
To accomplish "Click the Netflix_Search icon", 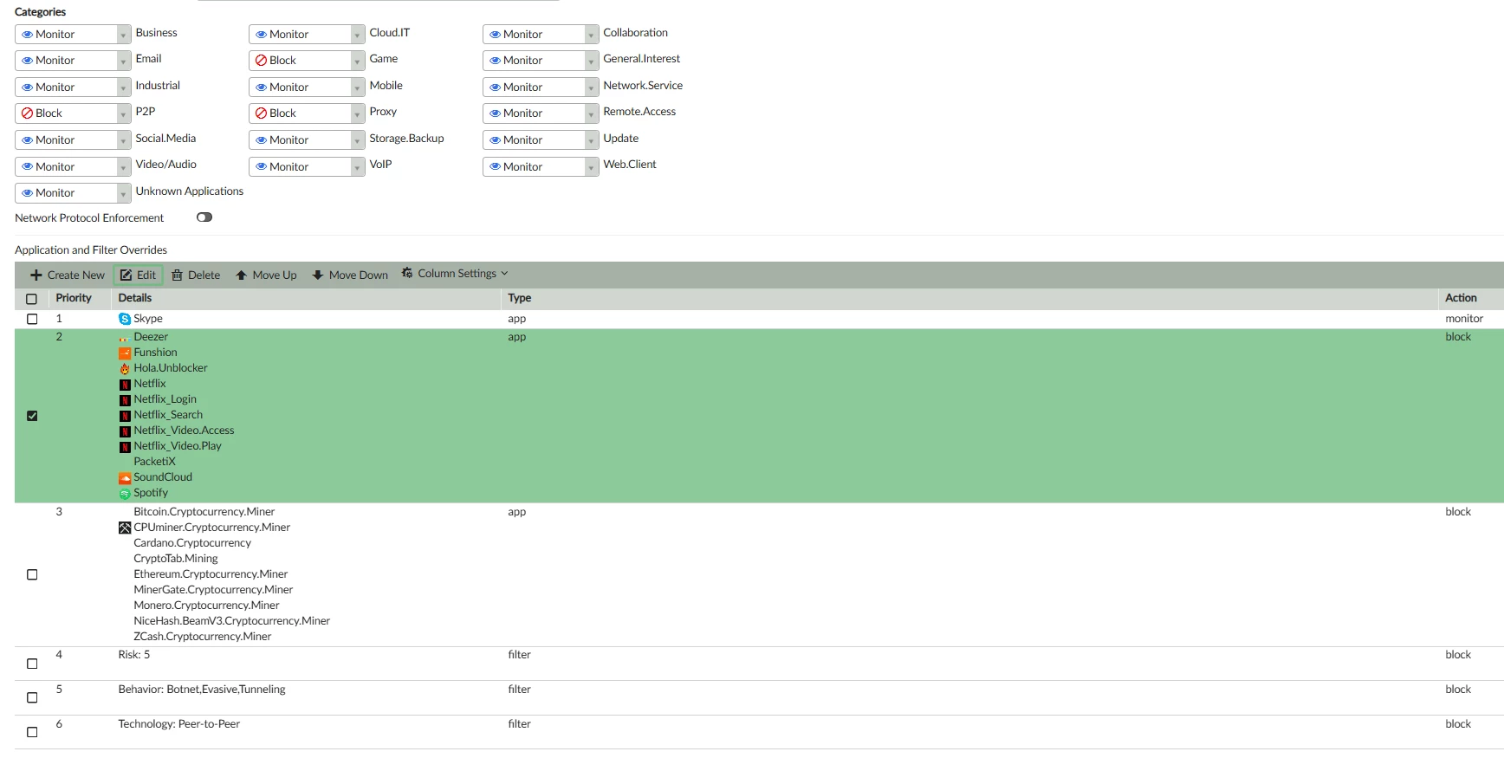I will click(x=125, y=415).
